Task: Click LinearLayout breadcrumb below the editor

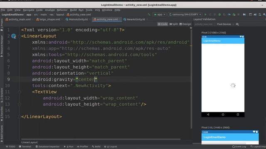Action: coord(30,142)
